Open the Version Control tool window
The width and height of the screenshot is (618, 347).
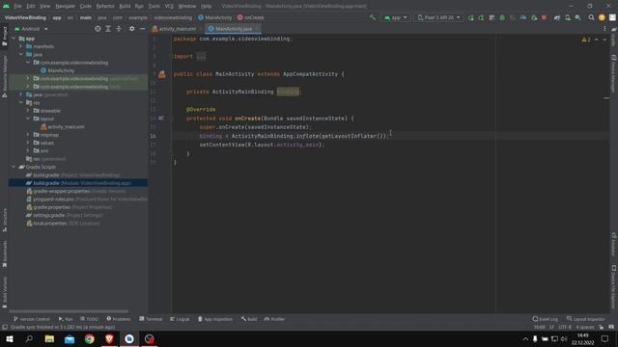(32, 319)
